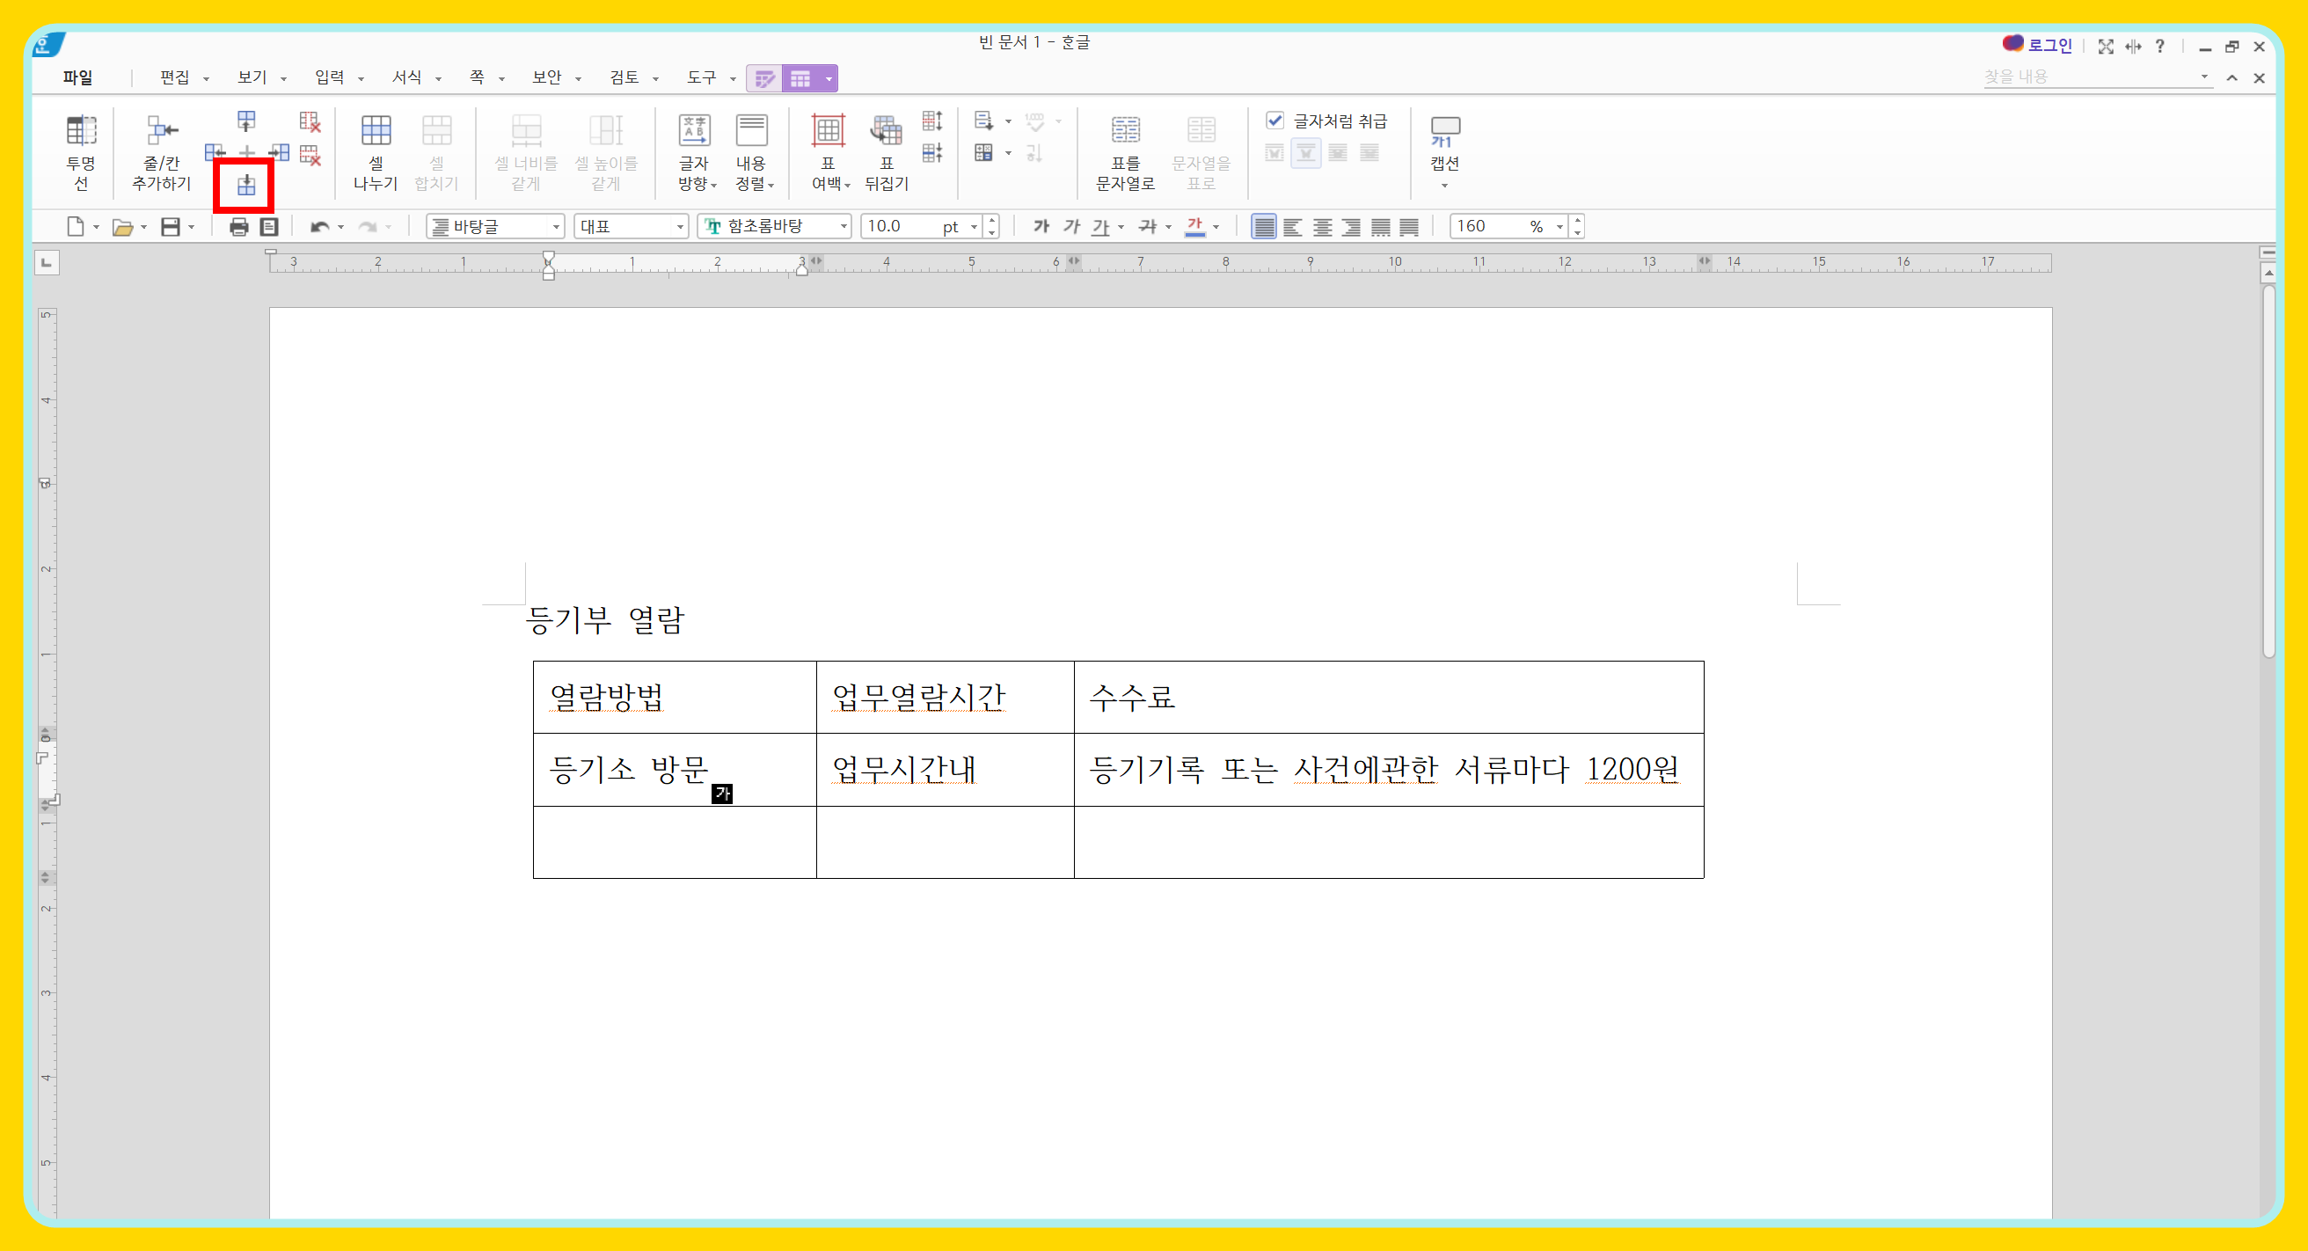Viewport: 2308px width, 1251px height.
Task: Click the print icon in toolbar
Action: point(238,227)
